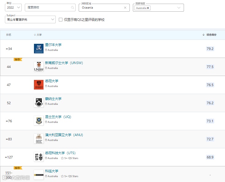This screenshot has height=182, width=225.
Task: Sort by 综合得分 column header
Action: pyautogui.click(x=209, y=35)
